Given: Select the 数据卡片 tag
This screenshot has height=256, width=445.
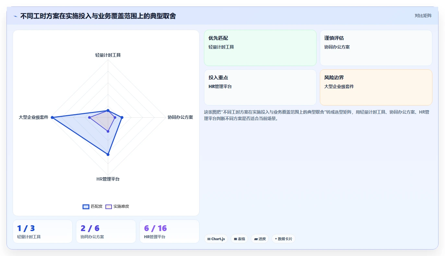Looking at the screenshot, I should pyautogui.click(x=283, y=239).
